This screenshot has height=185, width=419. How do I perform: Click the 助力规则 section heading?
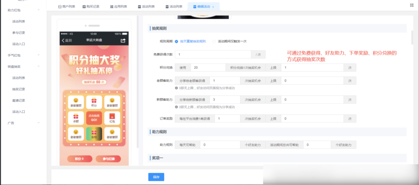(x=159, y=132)
